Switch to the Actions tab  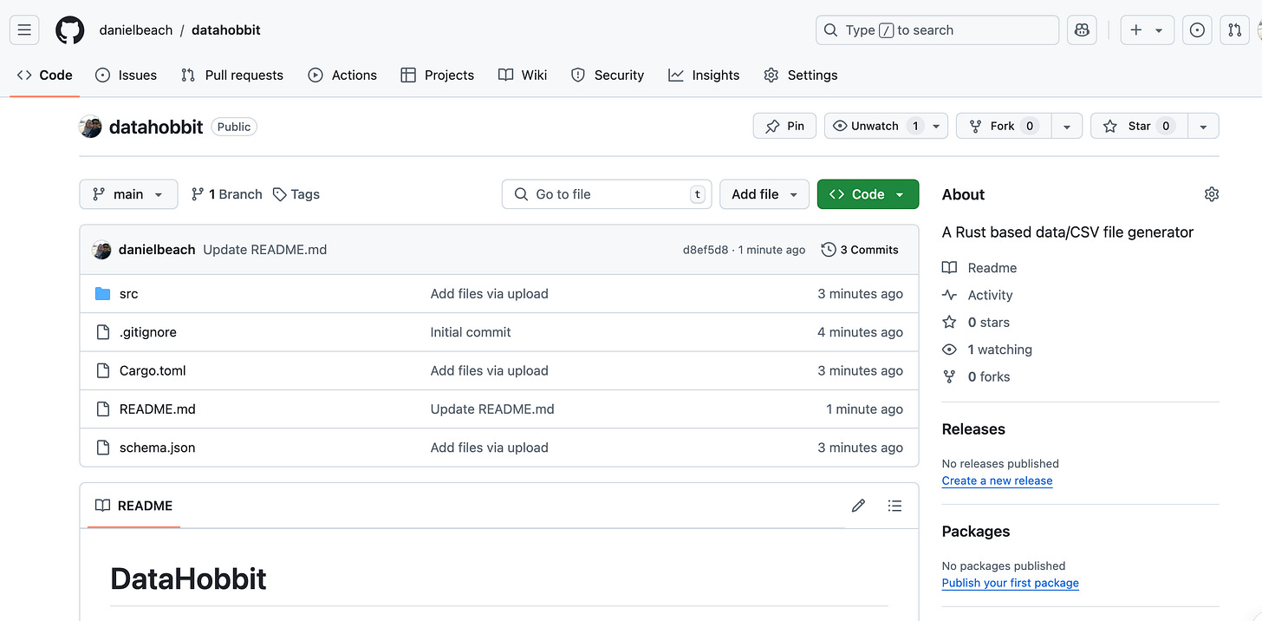point(342,75)
